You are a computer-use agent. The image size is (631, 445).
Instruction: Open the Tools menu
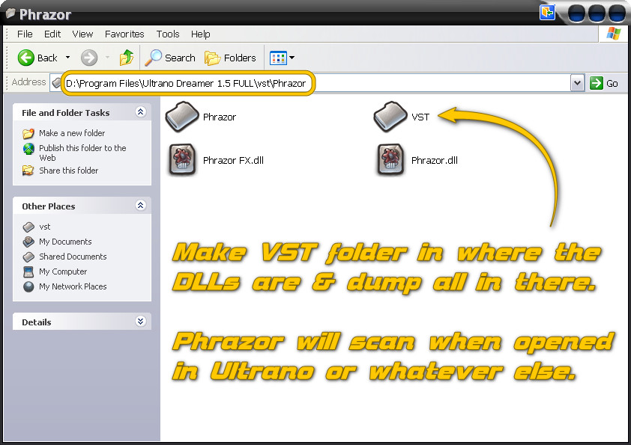(x=168, y=34)
